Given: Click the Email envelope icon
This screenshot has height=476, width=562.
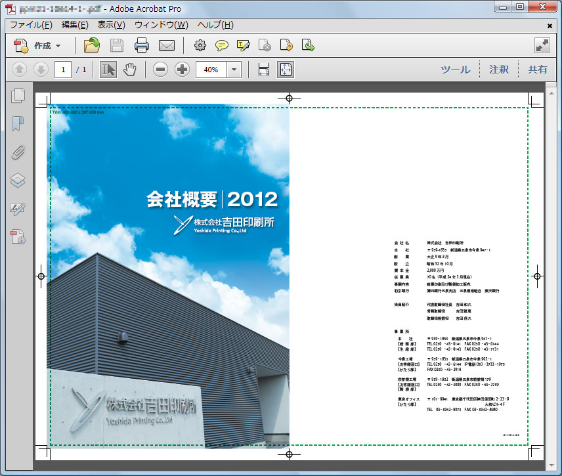Looking at the screenshot, I should click(x=167, y=45).
